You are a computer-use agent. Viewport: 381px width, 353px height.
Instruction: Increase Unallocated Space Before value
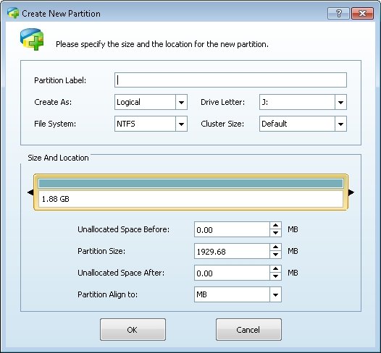click(x=275, y=226)
